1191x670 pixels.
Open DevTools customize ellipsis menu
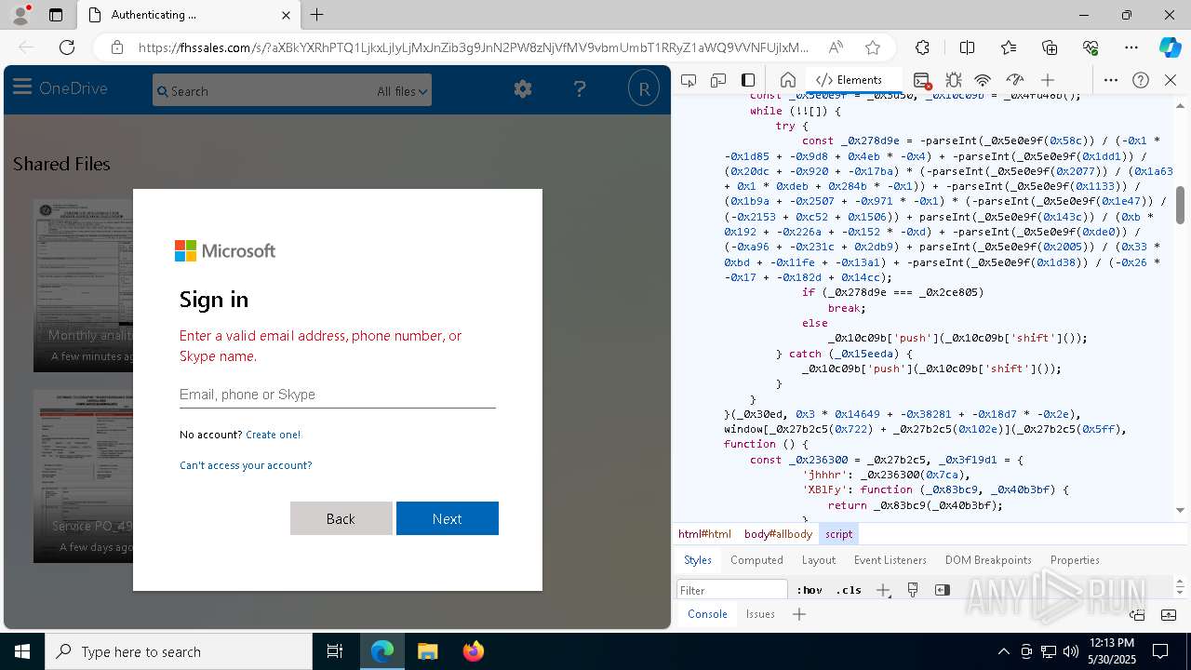[x=1110, y=80]
